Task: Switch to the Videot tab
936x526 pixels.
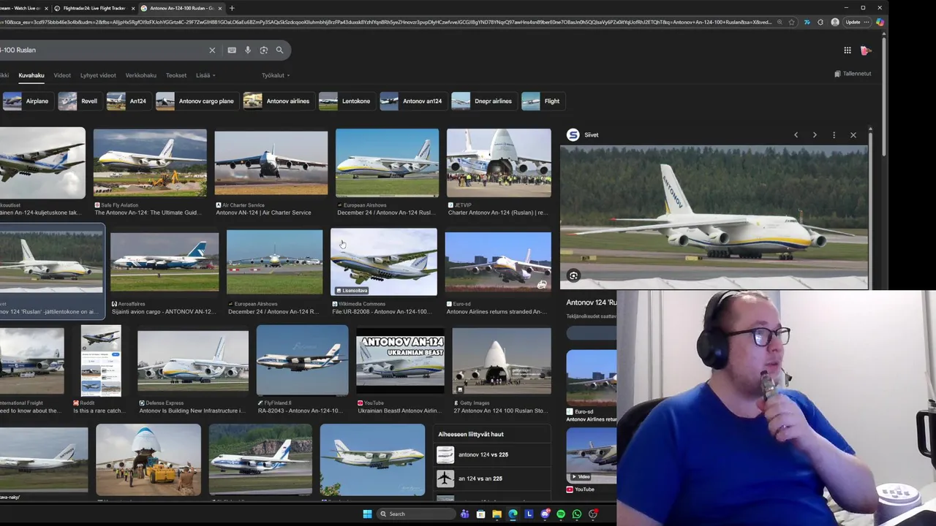Action: 62,75
